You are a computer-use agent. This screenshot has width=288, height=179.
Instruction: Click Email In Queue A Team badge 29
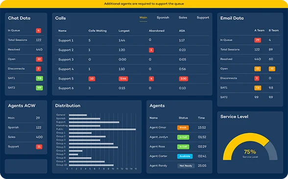coord(258,40)
